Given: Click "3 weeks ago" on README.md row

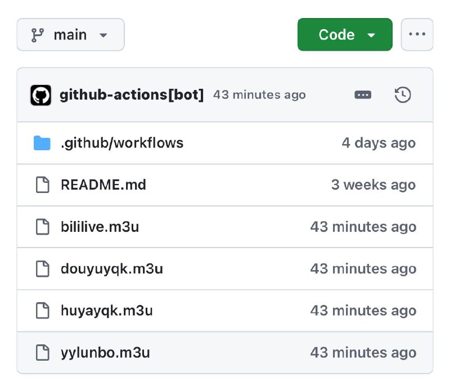Looking at the screenshot, I should coord(373,185).
